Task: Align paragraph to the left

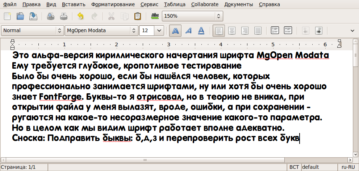Action: coord(219,31)
